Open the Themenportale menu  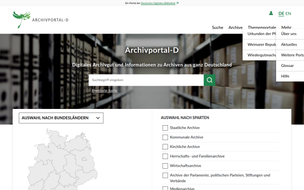[262, 27]
